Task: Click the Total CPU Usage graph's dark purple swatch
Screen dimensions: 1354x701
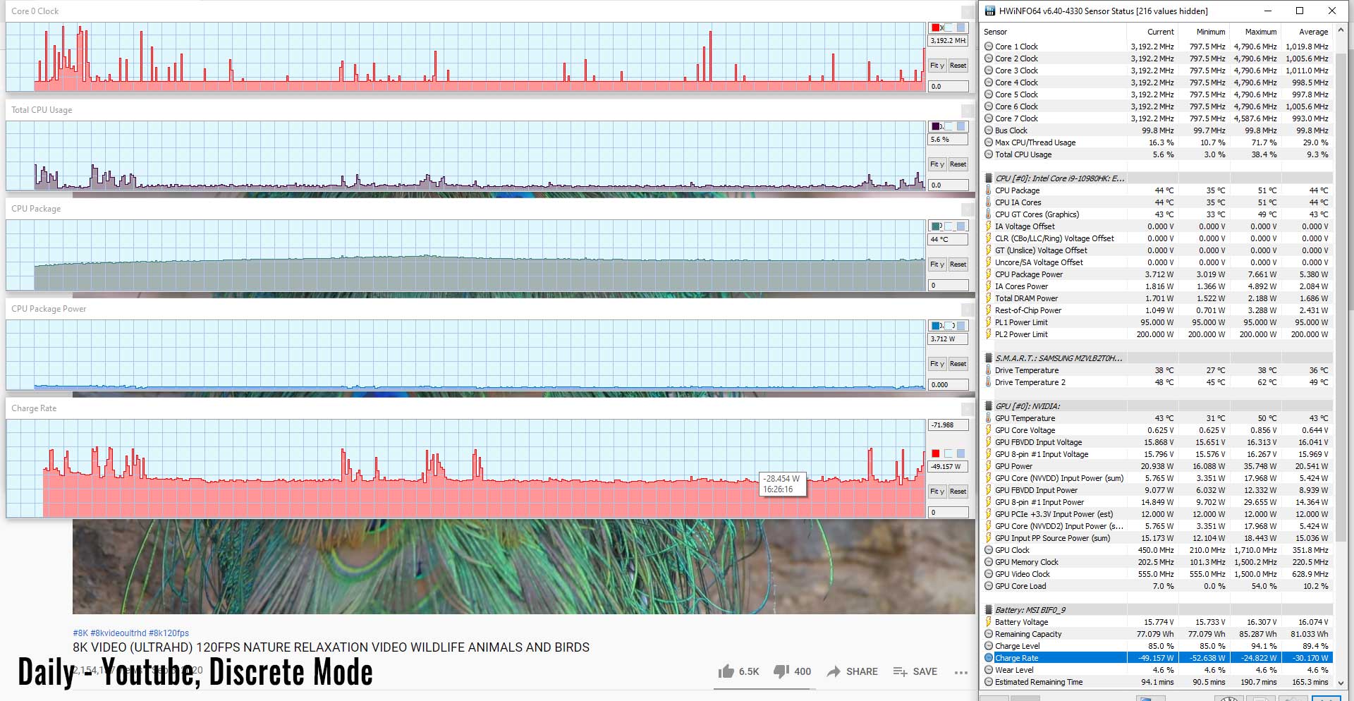Action: tap(936, 126)
